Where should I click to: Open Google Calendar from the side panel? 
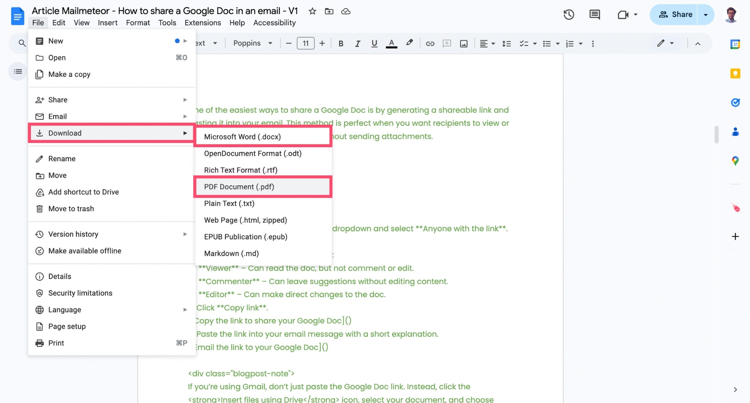(735, 44)
